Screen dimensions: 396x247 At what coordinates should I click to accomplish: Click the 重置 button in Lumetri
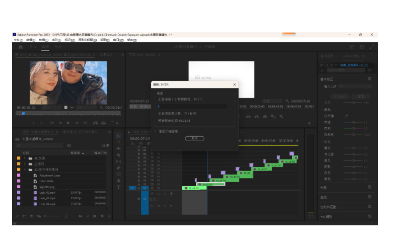coord(361,96)
